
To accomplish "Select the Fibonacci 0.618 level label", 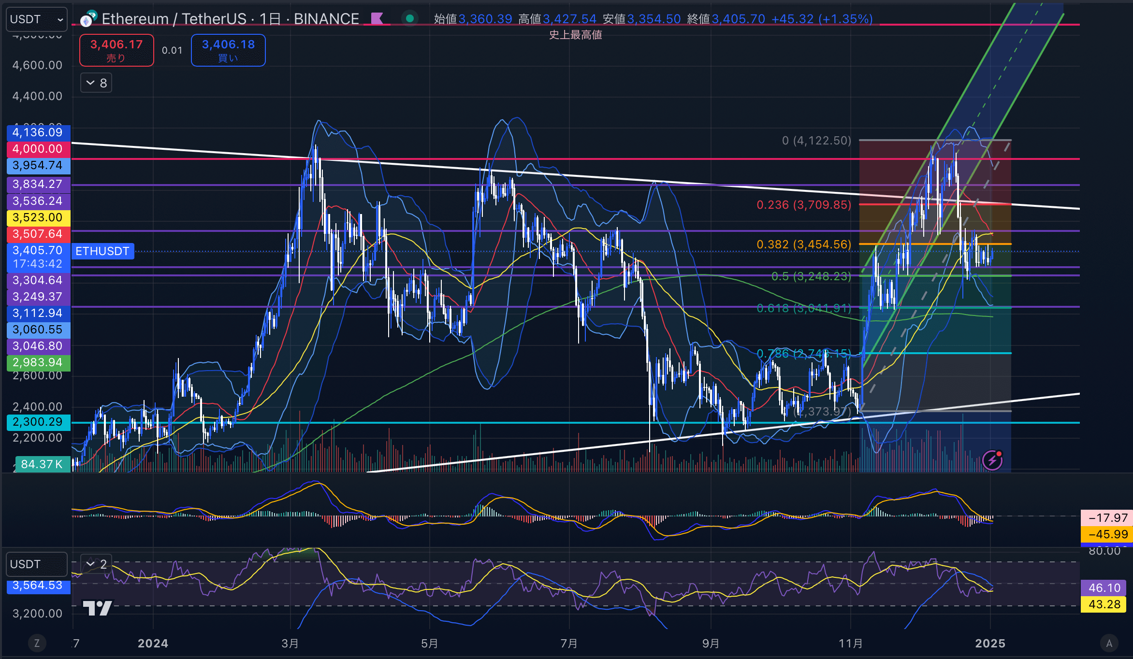I will click(x=804, y=308).
